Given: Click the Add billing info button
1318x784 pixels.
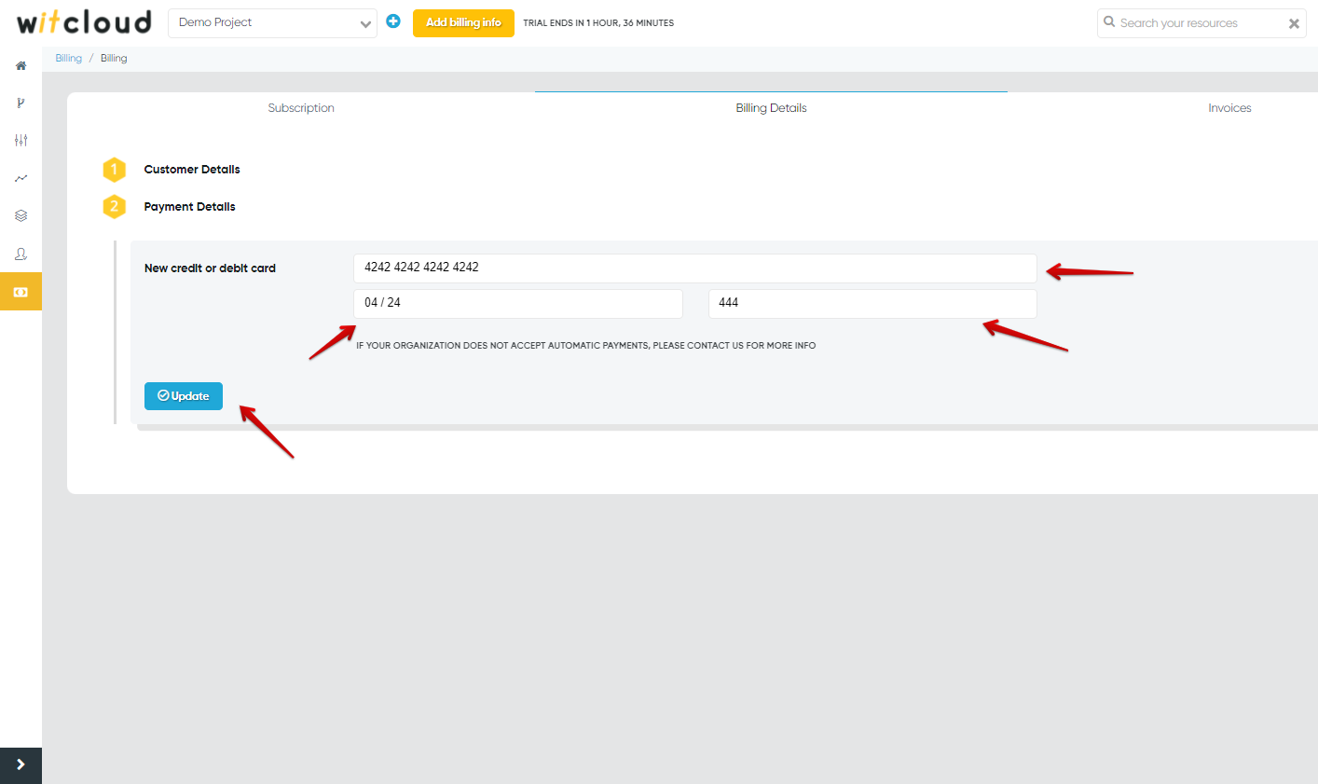Looking at the screenshot, I should point(463,22).
